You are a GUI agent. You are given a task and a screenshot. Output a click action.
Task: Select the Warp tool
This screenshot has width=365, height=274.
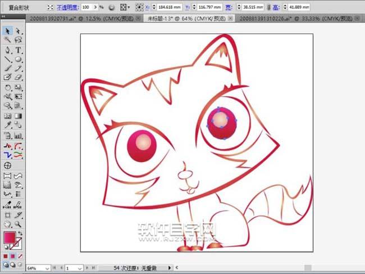point(7,96)
